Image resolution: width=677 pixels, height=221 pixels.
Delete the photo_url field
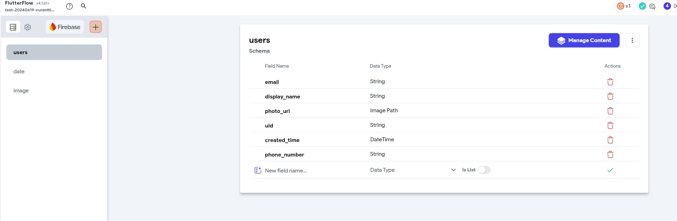coord(610,111)
